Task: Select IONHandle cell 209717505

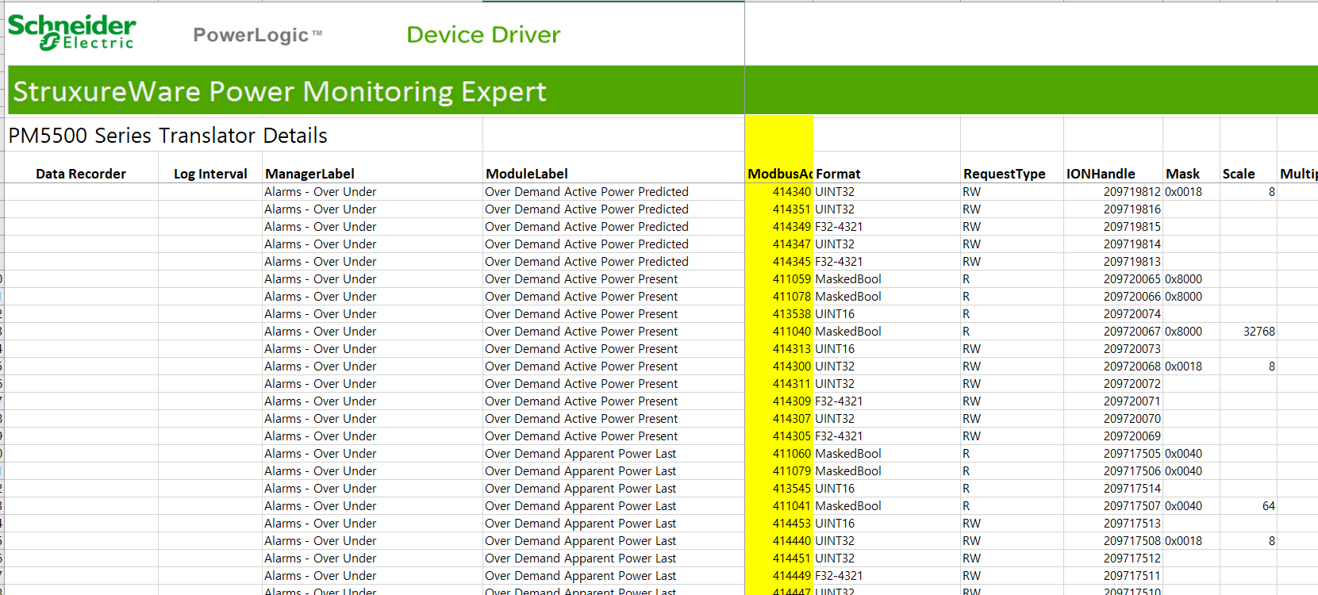Action: click(x=1113, y=454)
